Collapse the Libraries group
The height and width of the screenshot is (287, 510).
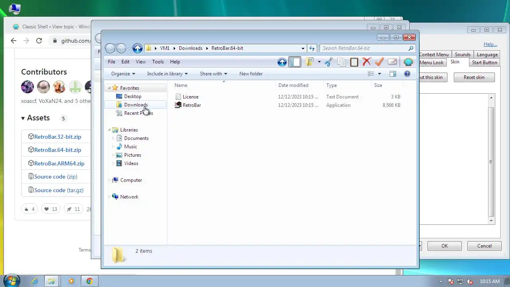109,130
